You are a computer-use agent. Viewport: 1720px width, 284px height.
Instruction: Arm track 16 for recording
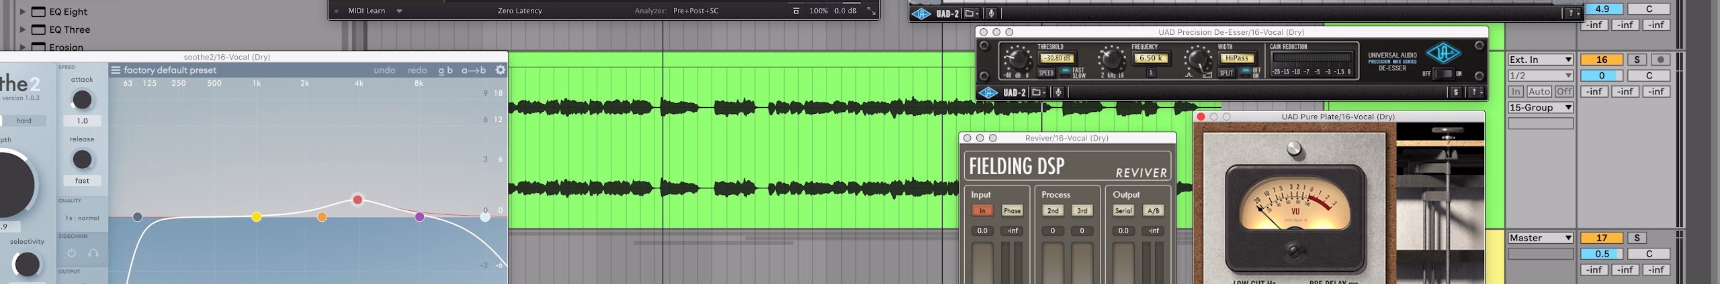click(1660, 60)
